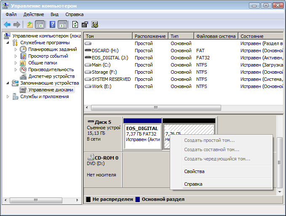Select the Storage (F:) volume row

(105, 72)
